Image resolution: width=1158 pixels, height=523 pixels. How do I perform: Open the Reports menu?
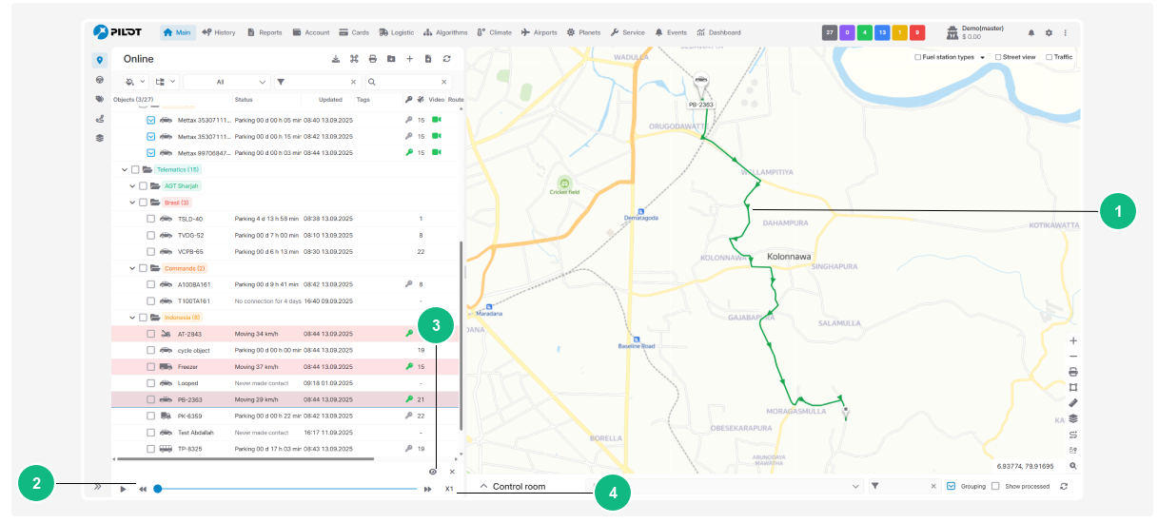pyautogui.click(x=265, y=32)
